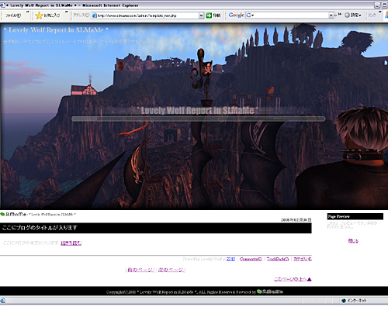Click the Favorites star icon
This screenshot has width=388, height=310.
click(39, 15)
